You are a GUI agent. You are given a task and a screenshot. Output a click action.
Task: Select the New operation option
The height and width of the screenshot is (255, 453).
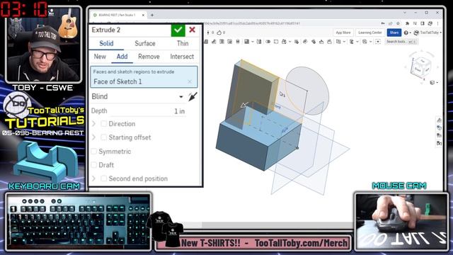[x=100, y=57]
